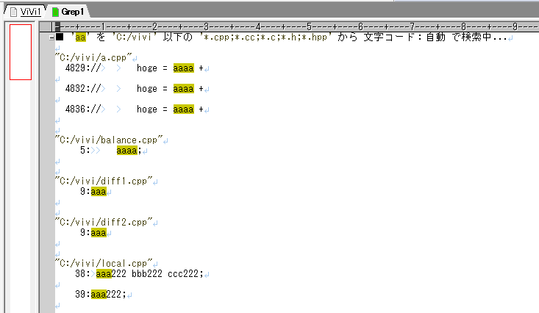Screen dimensions: 539x313
Task: Click the green icon on Grep1 tab
Action: pos(55,12)
